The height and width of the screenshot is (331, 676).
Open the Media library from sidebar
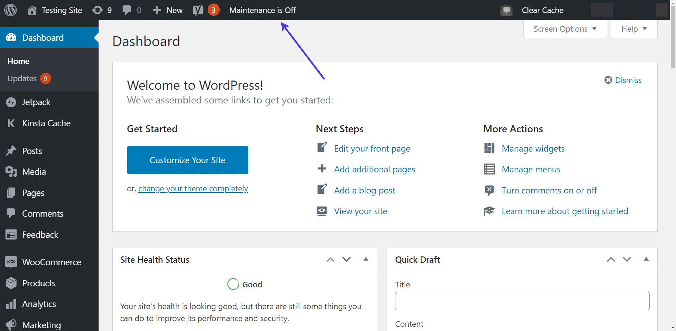(x=34, y=172)
